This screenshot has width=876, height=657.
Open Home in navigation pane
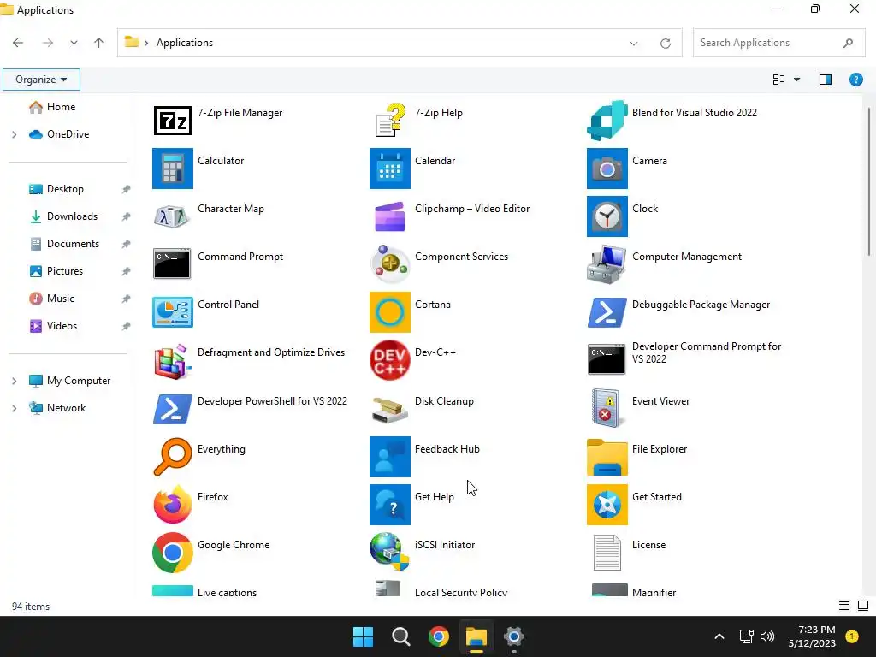[61, 107]
